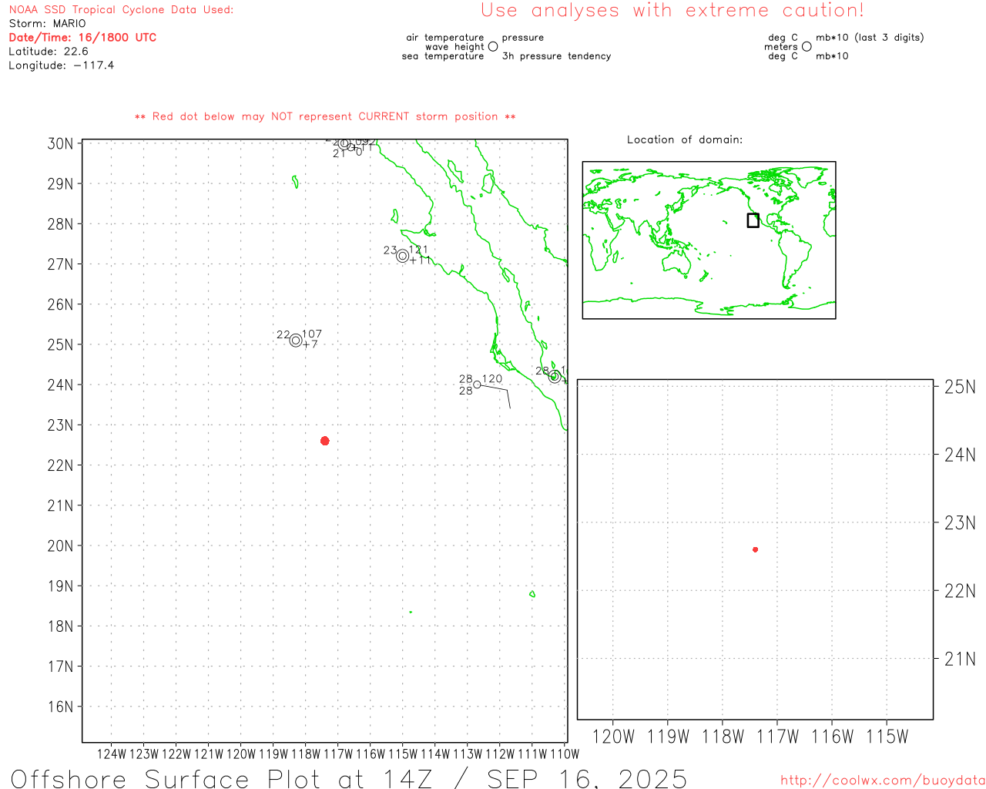Open the coolwx.com buoydata URL
The height and width of the screenshot is (789, 986).
coord(883,781)
